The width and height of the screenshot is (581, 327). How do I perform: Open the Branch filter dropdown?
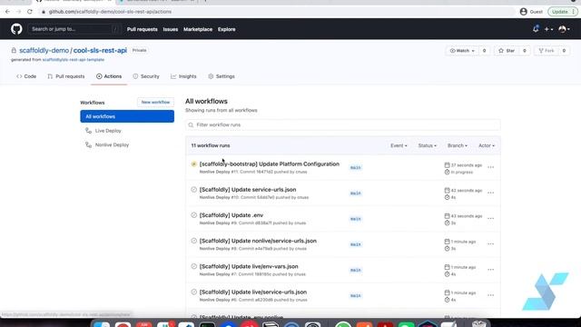coord(458,145)
